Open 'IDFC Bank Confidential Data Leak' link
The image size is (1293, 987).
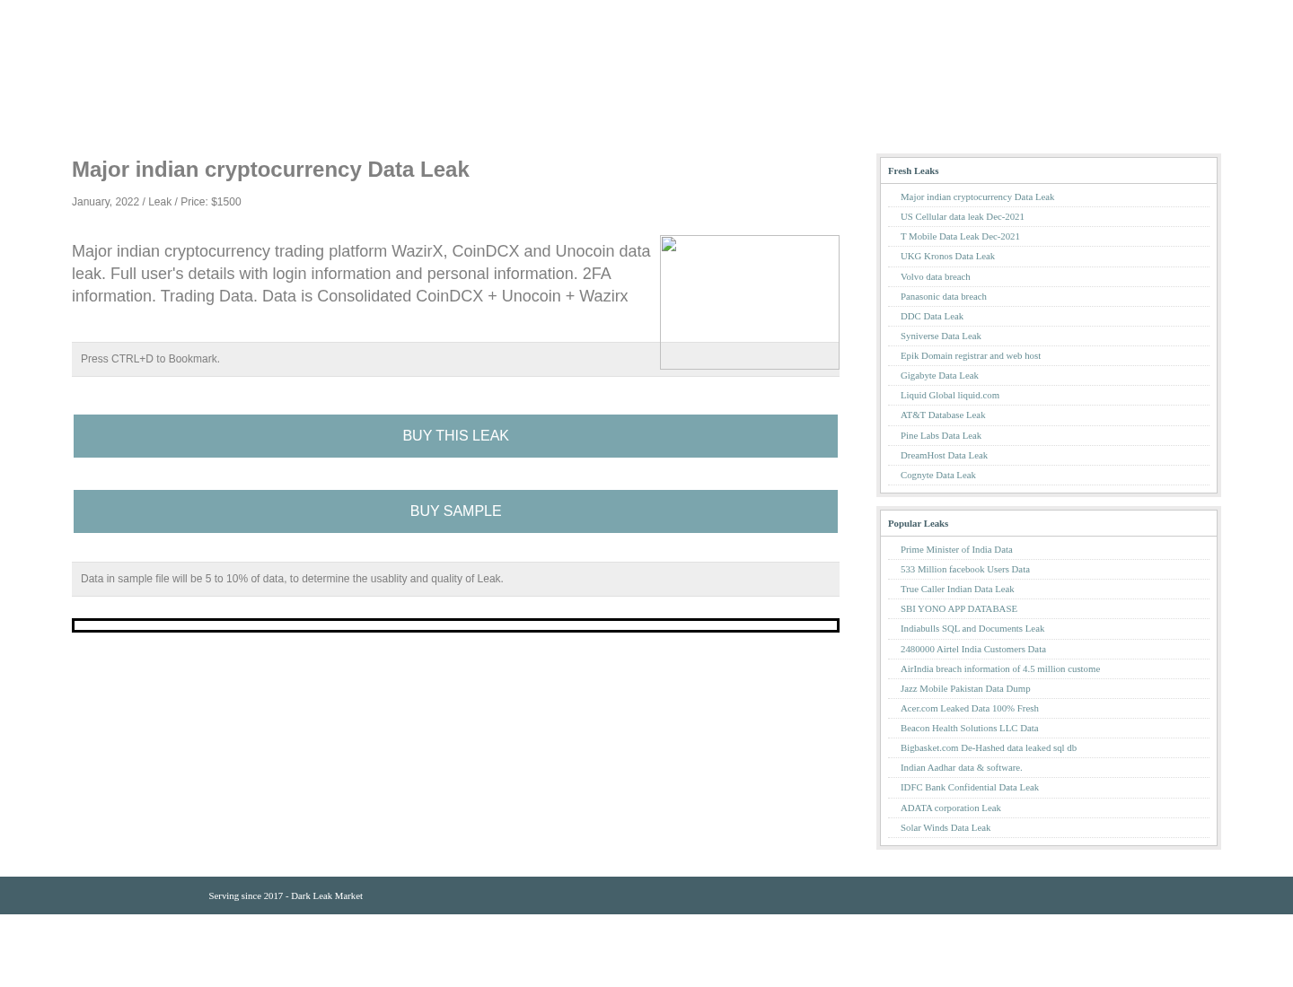point(969,787)
